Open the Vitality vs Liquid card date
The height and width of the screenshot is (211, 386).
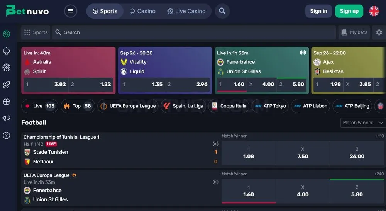pyautogui.click(x=136, y=53)
